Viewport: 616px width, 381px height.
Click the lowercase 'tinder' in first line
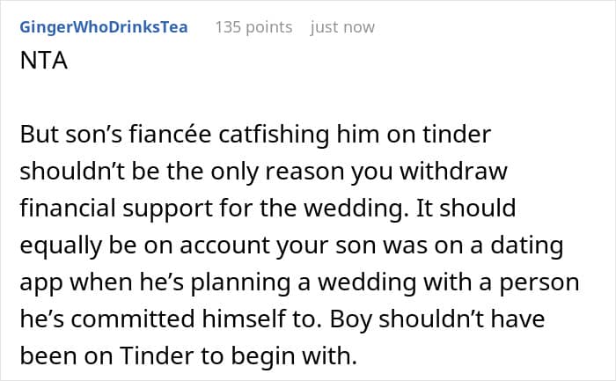click(x=457, y=135)
